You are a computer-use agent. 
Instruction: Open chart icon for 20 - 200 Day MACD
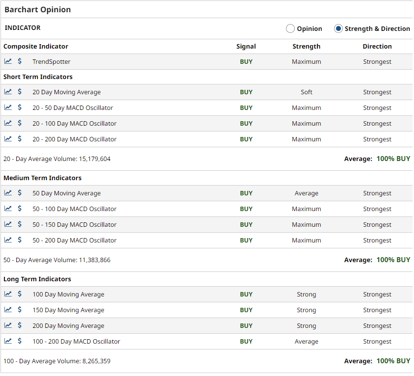pyautogui.click(x=8, y=138)
